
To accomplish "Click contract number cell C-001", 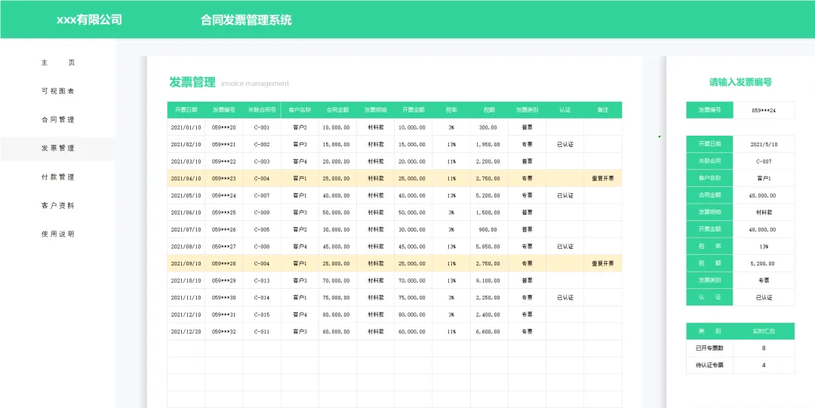I will tap(261, 127).
